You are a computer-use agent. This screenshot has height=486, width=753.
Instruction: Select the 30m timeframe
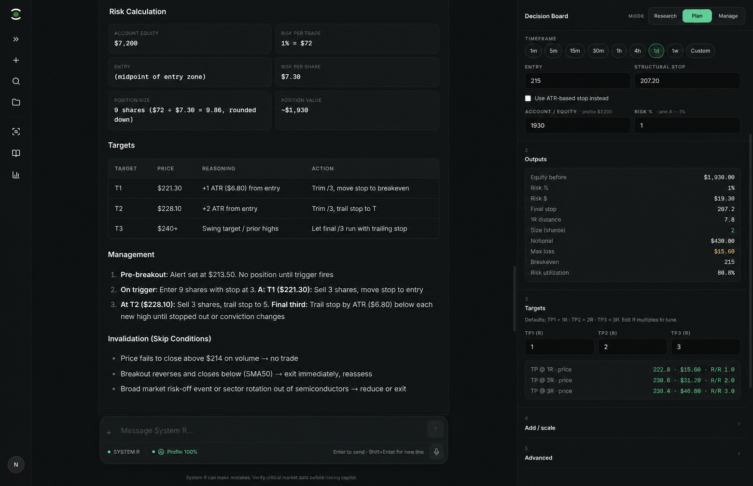click(x=598, y=51)
